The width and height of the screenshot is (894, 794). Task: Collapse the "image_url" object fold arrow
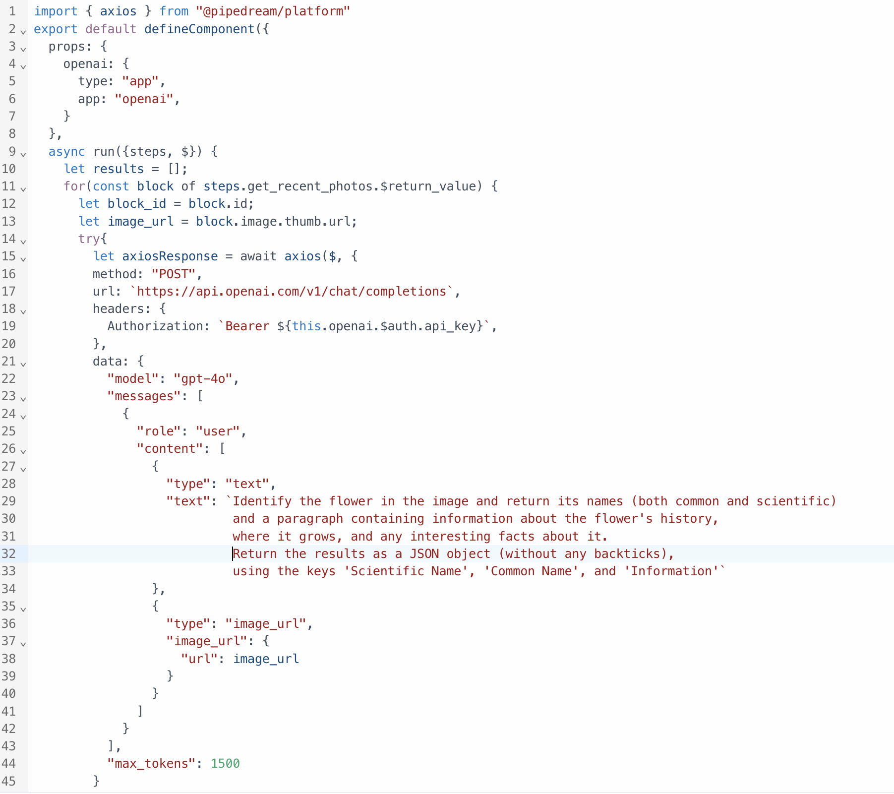pos(23,644)
